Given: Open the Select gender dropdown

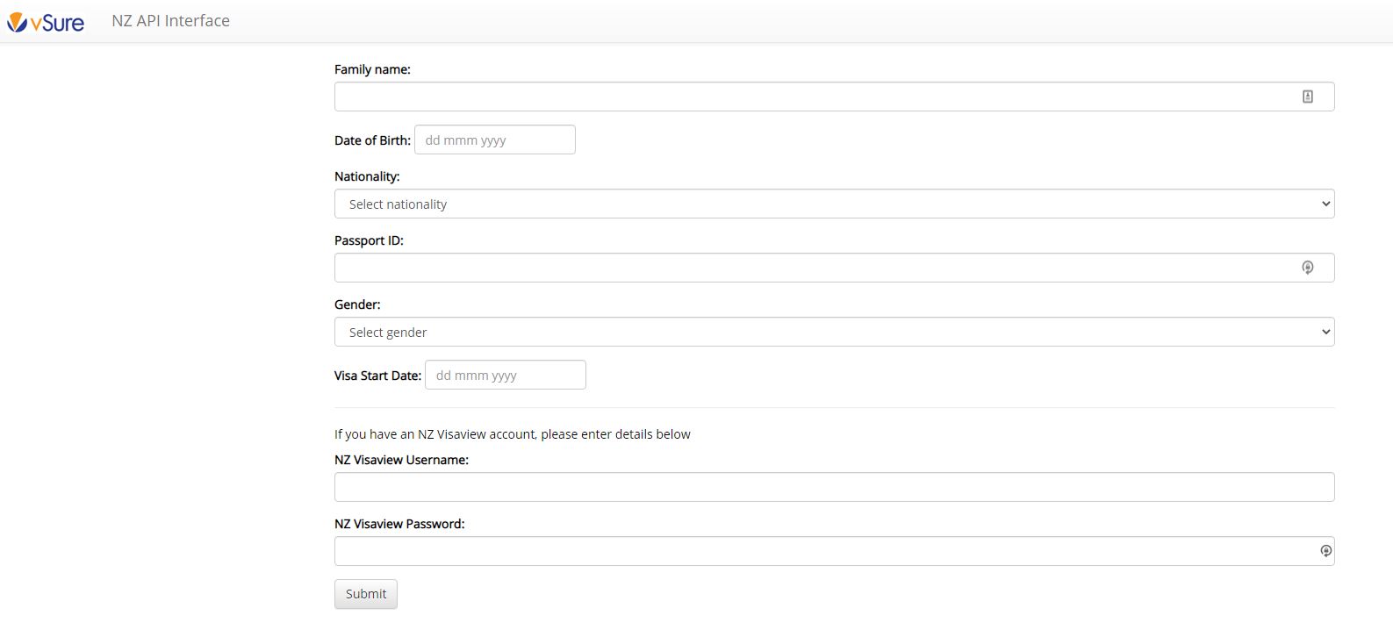Looking at the screenshot, I should pos(834,332).
